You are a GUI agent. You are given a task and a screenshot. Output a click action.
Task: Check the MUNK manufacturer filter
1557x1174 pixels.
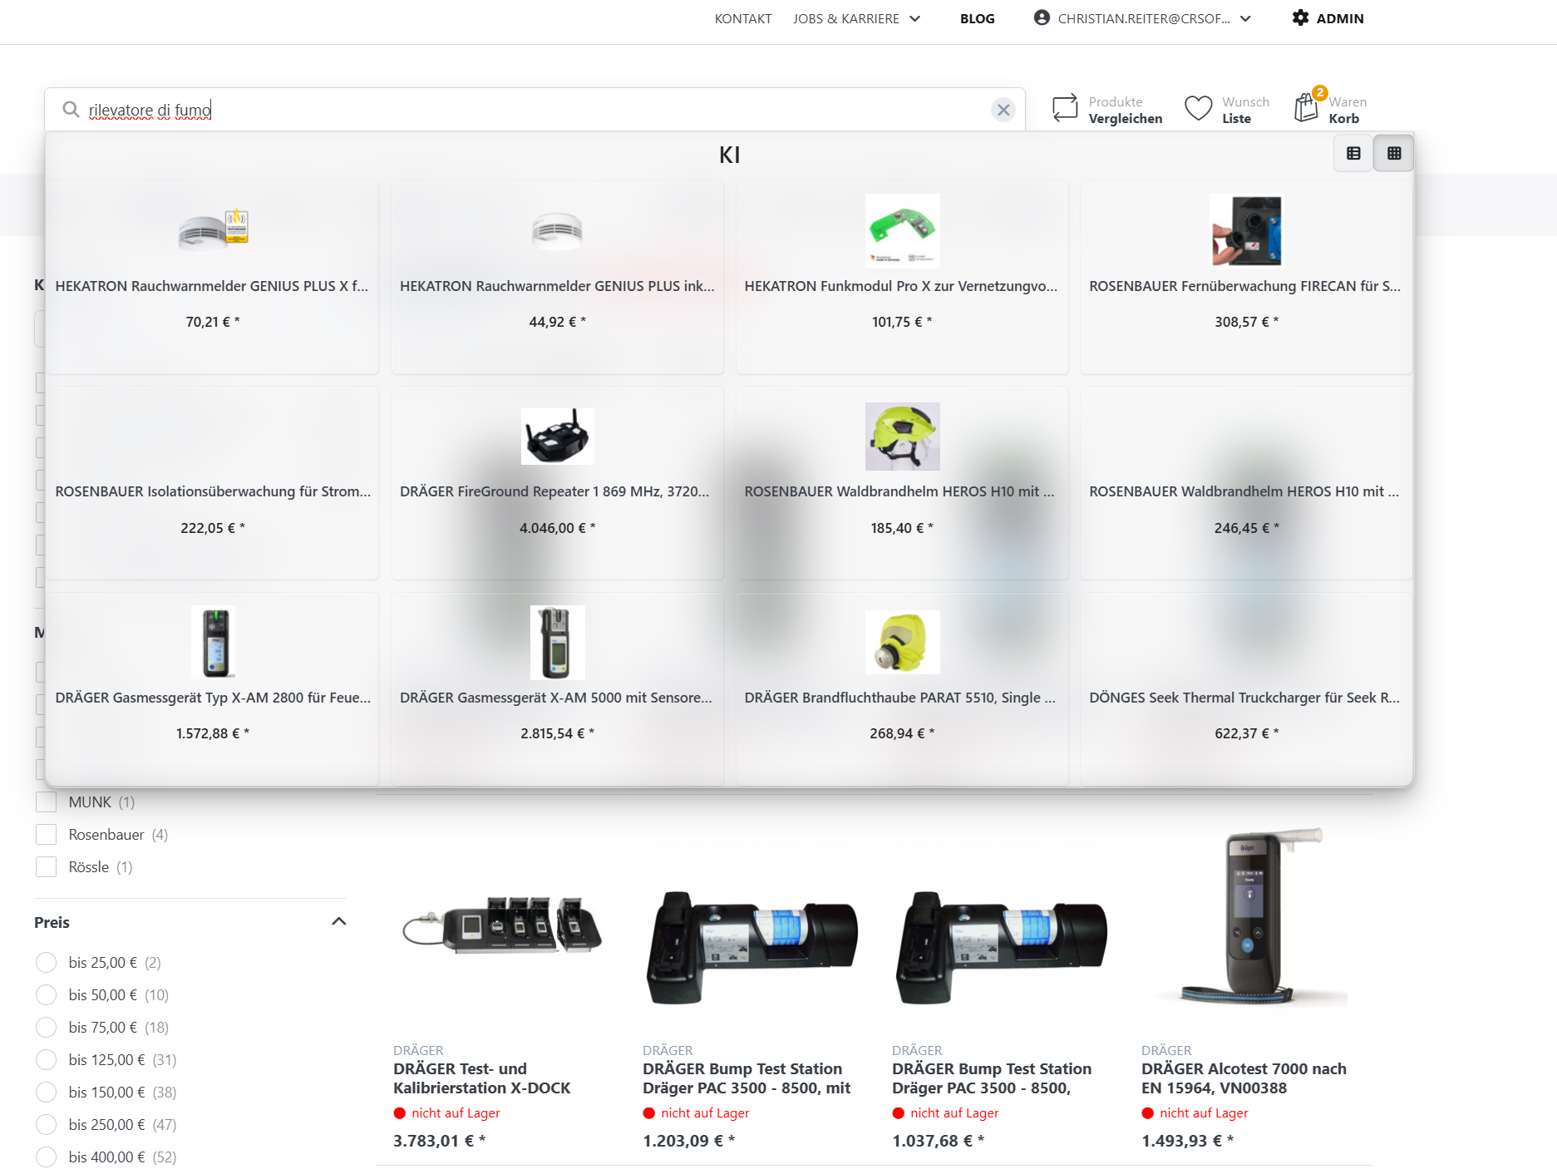47,802
